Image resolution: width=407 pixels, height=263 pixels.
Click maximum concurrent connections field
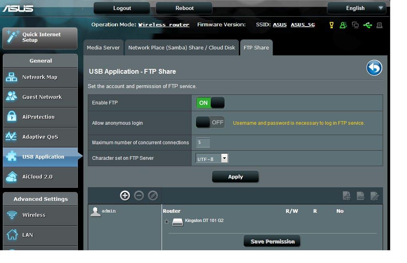[203, 143]
